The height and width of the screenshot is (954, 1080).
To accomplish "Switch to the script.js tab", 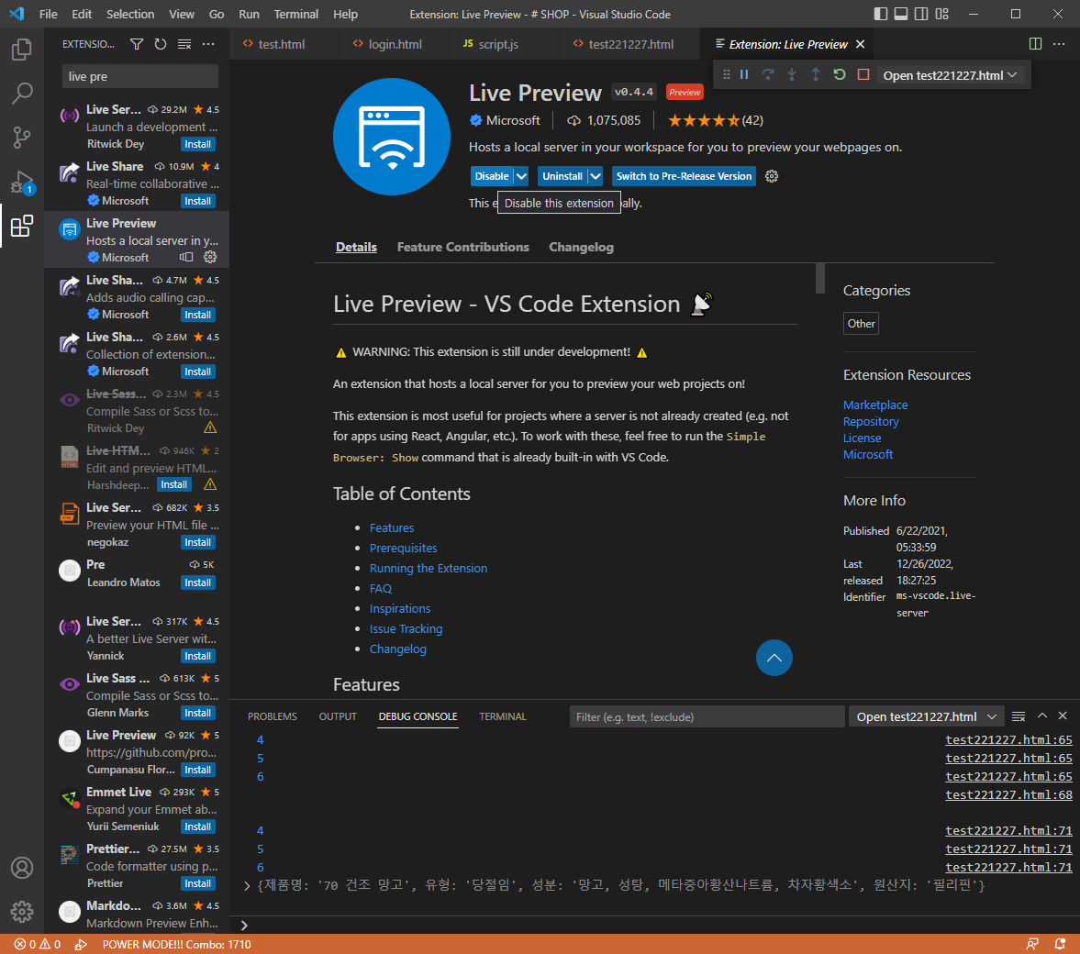I will tap(498, 44).
